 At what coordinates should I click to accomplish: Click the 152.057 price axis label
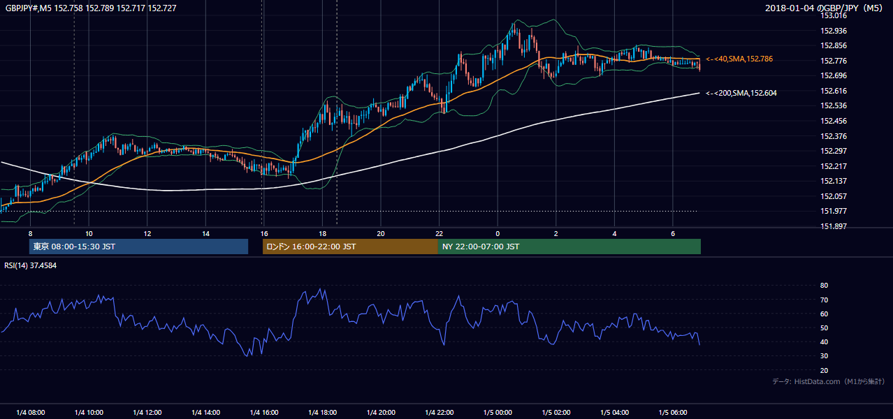point(834,196)
